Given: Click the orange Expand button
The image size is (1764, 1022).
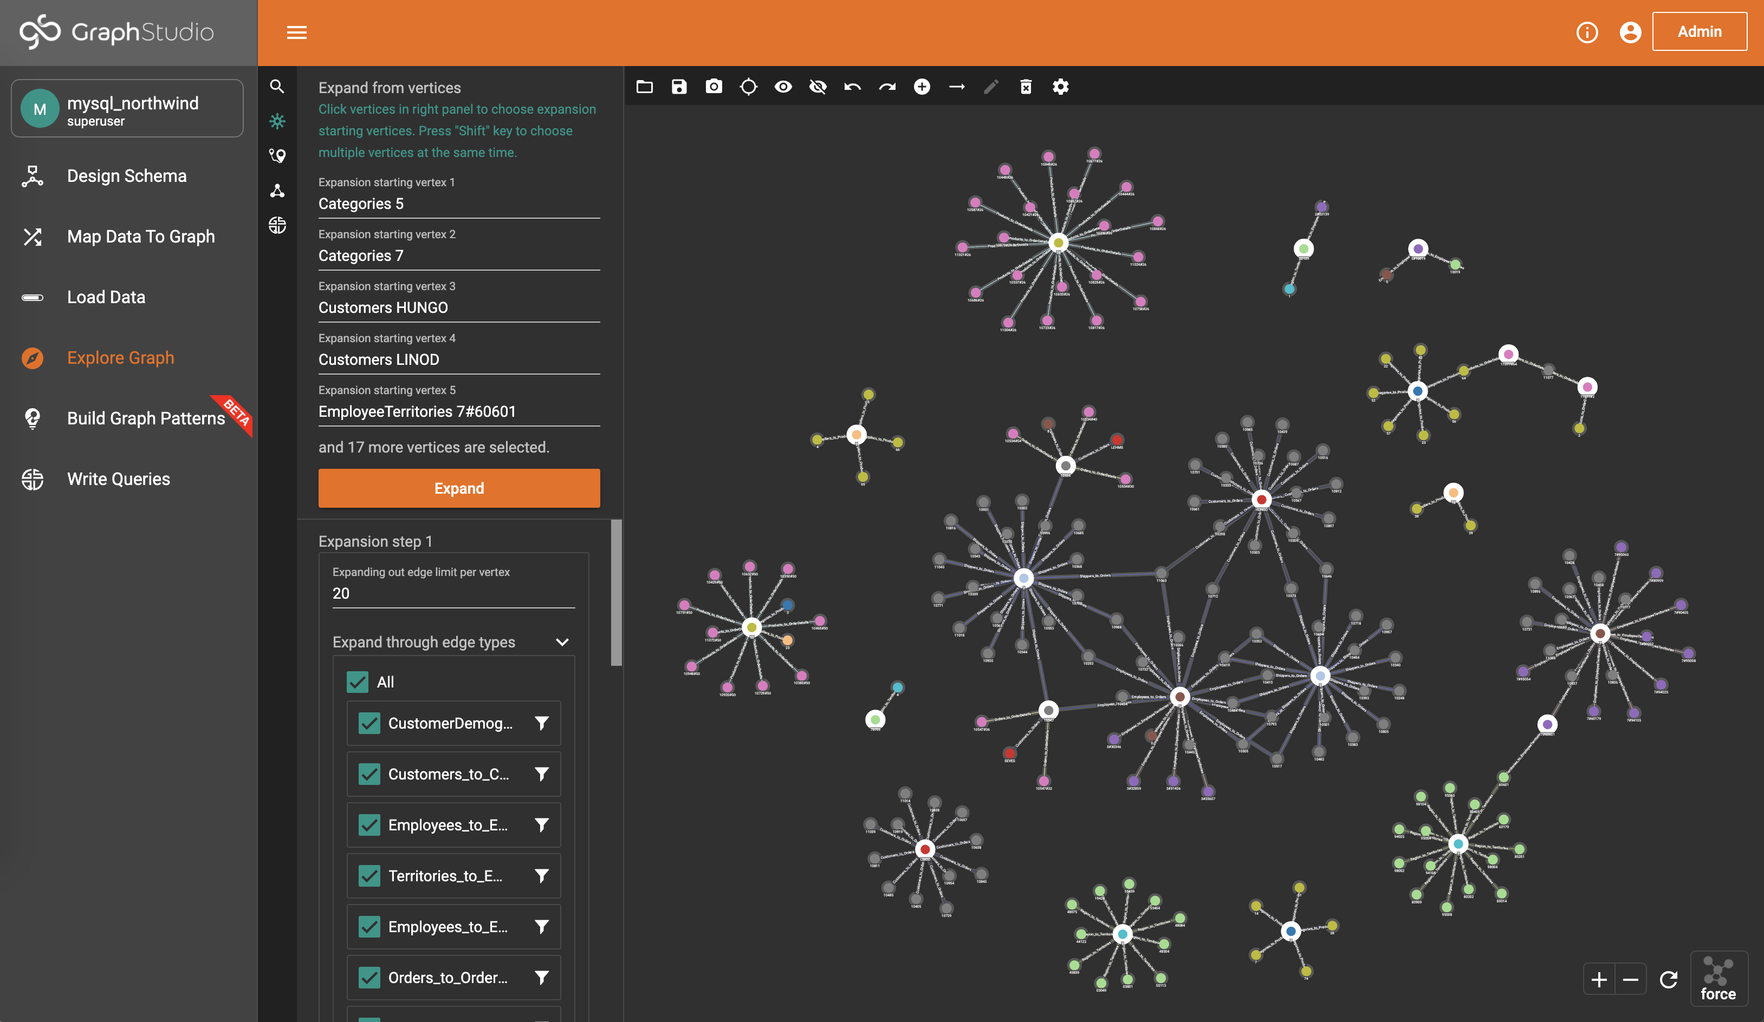Looking at the screenshot, I should pos(459,488).
